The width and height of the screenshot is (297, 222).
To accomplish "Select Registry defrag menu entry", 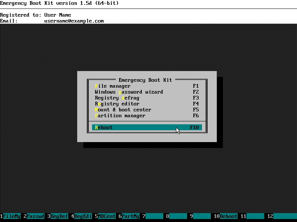I will click(x=147, y=98).
